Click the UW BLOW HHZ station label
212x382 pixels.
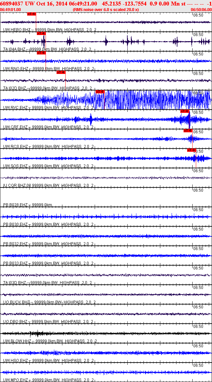[x=50, y=341]
